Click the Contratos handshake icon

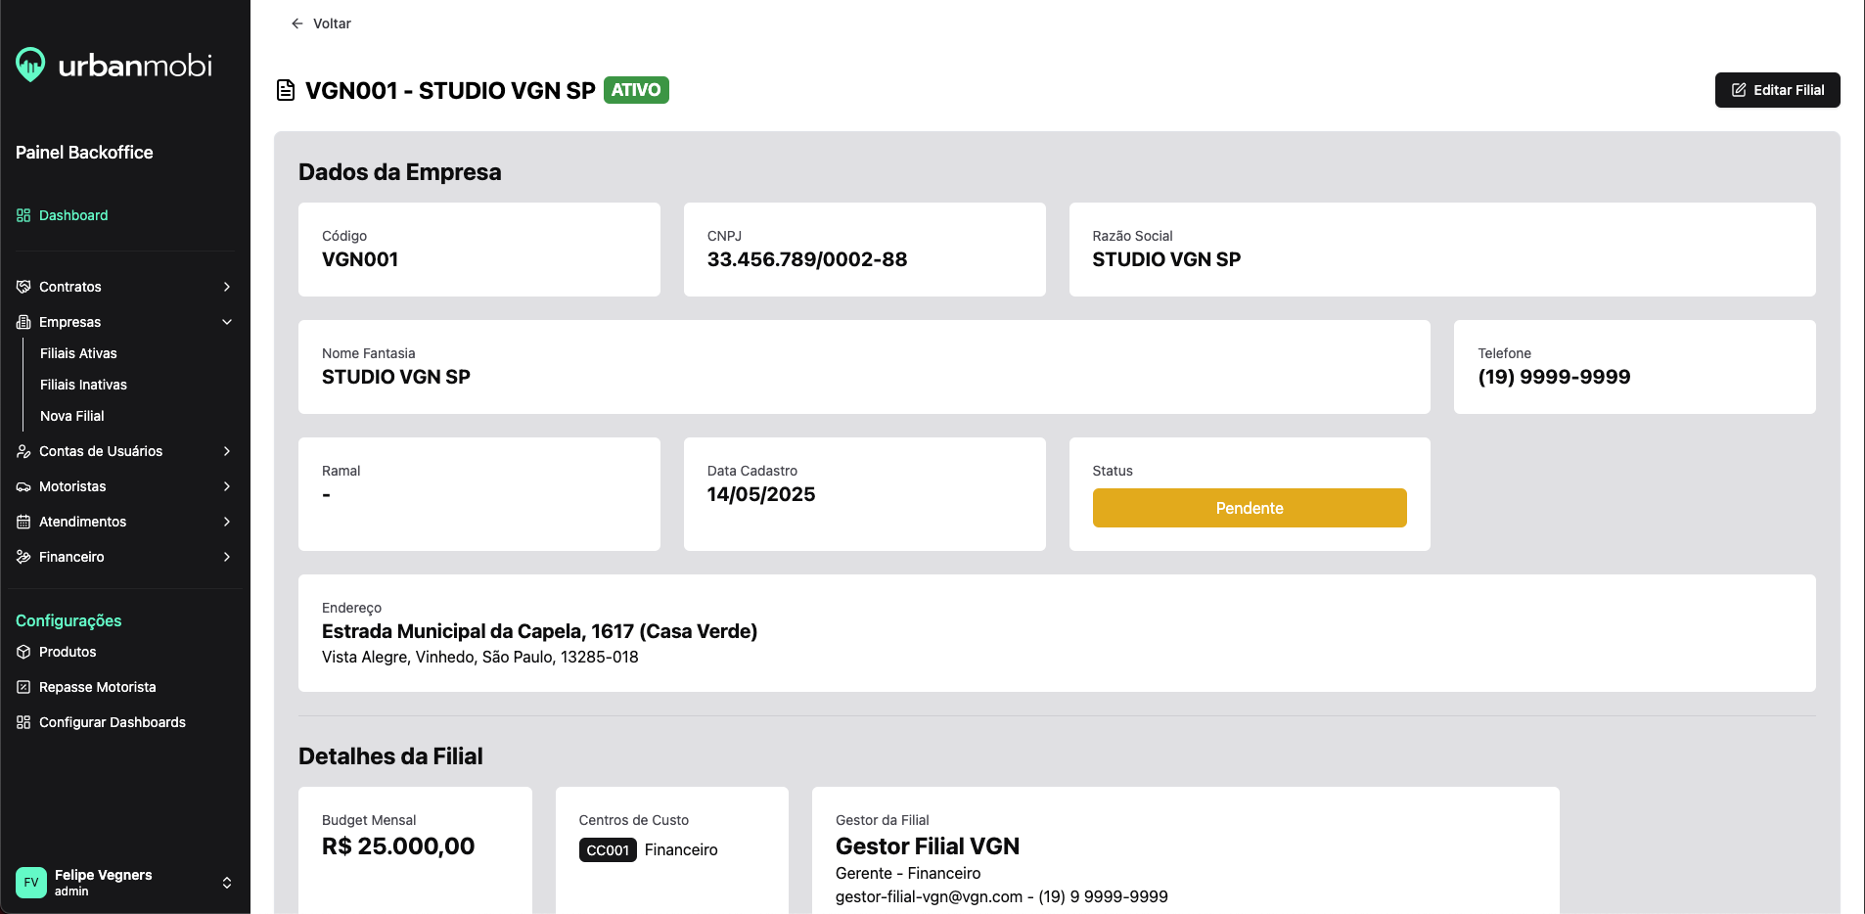point(23,287)
